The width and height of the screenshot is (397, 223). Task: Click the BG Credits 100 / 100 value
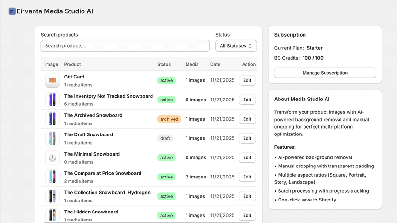point(313,58)
